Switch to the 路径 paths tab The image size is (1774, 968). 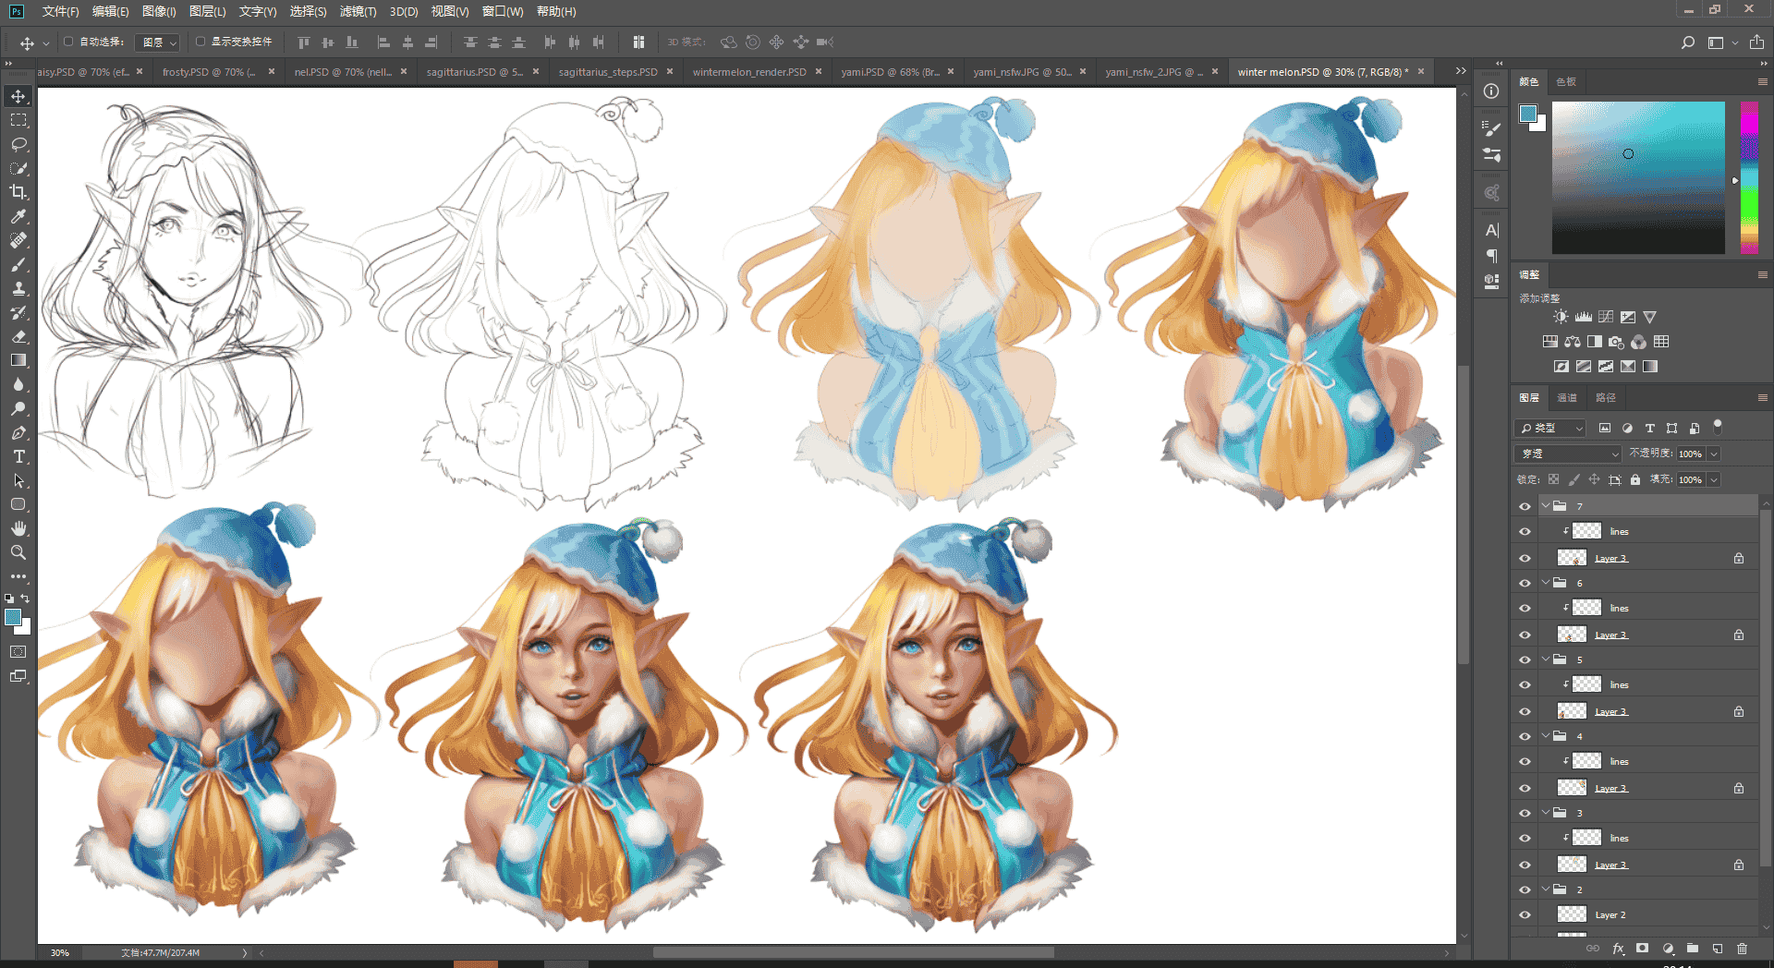pyautogui.click(x=1606, y=397)
